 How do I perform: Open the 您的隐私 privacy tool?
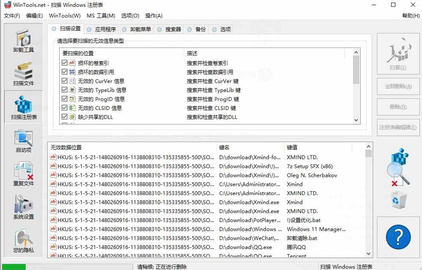coord(23,240)
